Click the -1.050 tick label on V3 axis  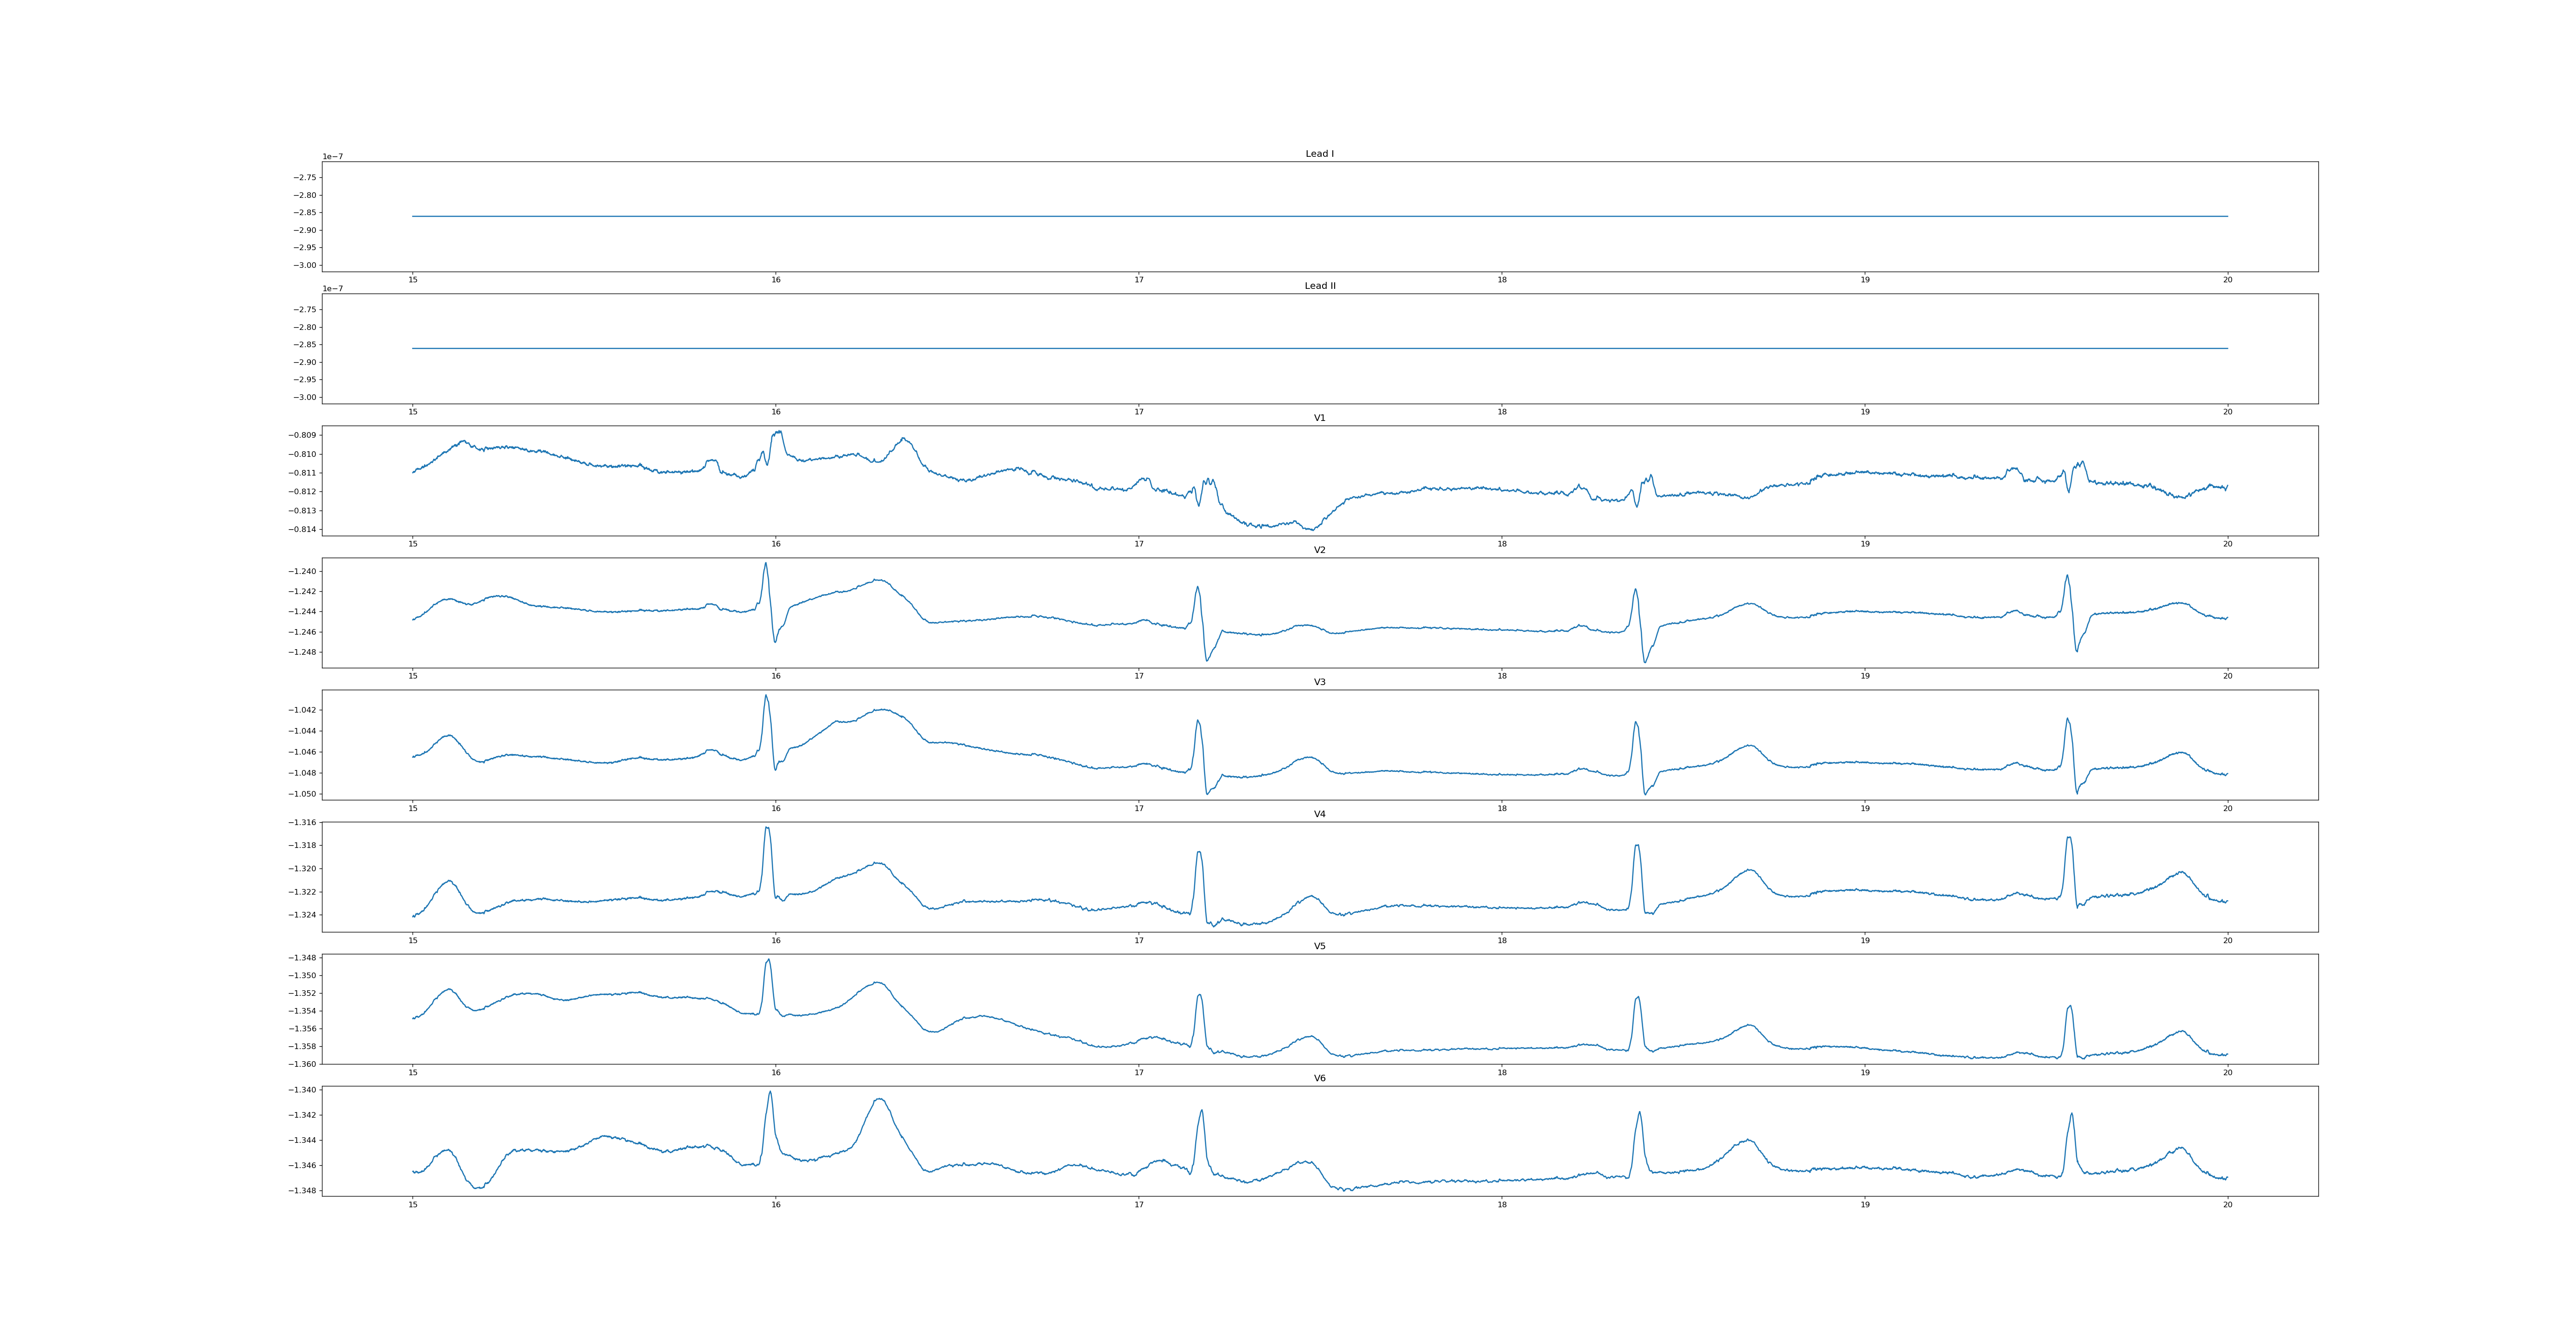point(302,794)
